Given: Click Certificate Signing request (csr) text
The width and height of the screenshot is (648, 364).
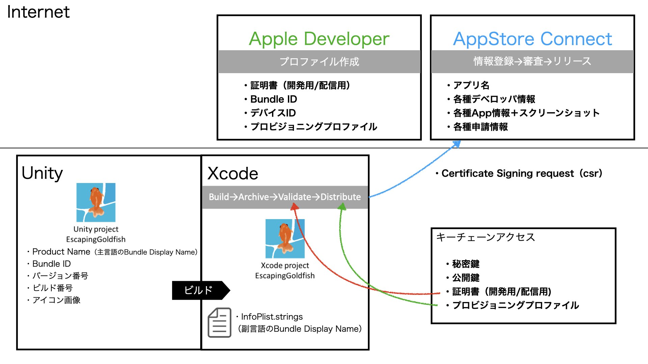Looking at the screenshot, I should pos(519,173).
